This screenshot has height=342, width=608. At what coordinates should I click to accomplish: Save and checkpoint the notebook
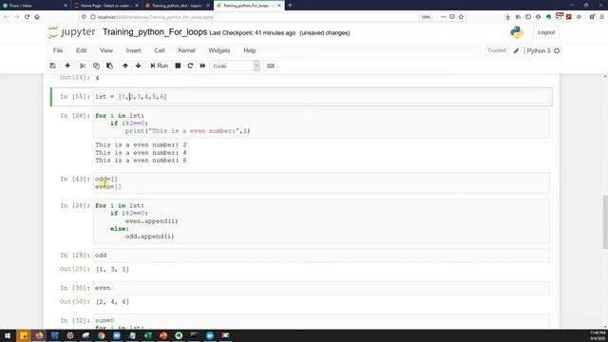[53, 66]
